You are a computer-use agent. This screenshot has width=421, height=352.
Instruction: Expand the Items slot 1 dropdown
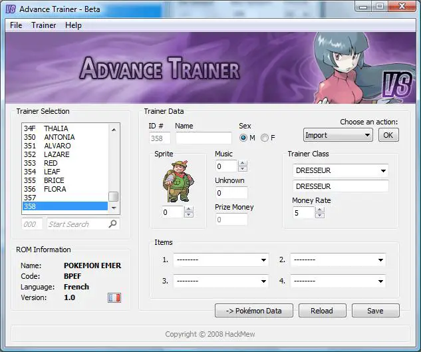point(221,260)
